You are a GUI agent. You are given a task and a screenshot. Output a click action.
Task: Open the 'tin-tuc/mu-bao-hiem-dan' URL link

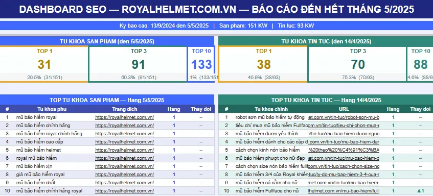[344, 142]
